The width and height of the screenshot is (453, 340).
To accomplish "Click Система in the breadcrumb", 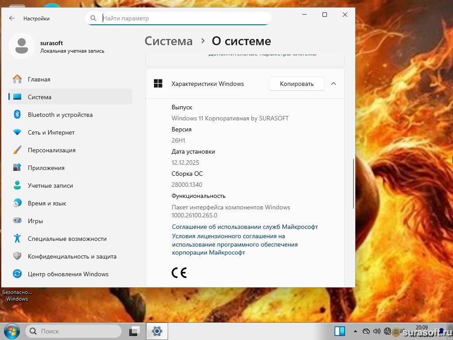I will pyautogui.click(x=169, y=41).
